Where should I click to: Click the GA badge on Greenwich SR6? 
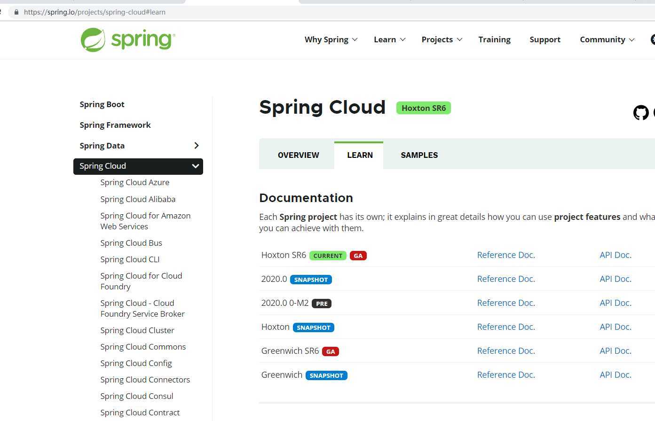pyautogui.click(x=331, y=351)
